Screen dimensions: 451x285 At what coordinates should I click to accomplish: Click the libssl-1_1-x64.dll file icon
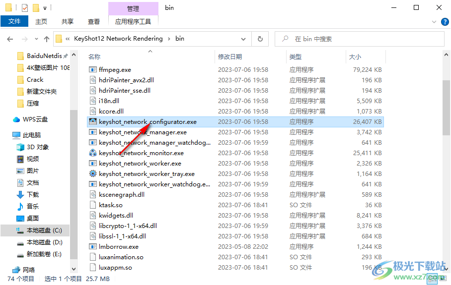coord(92,236)
